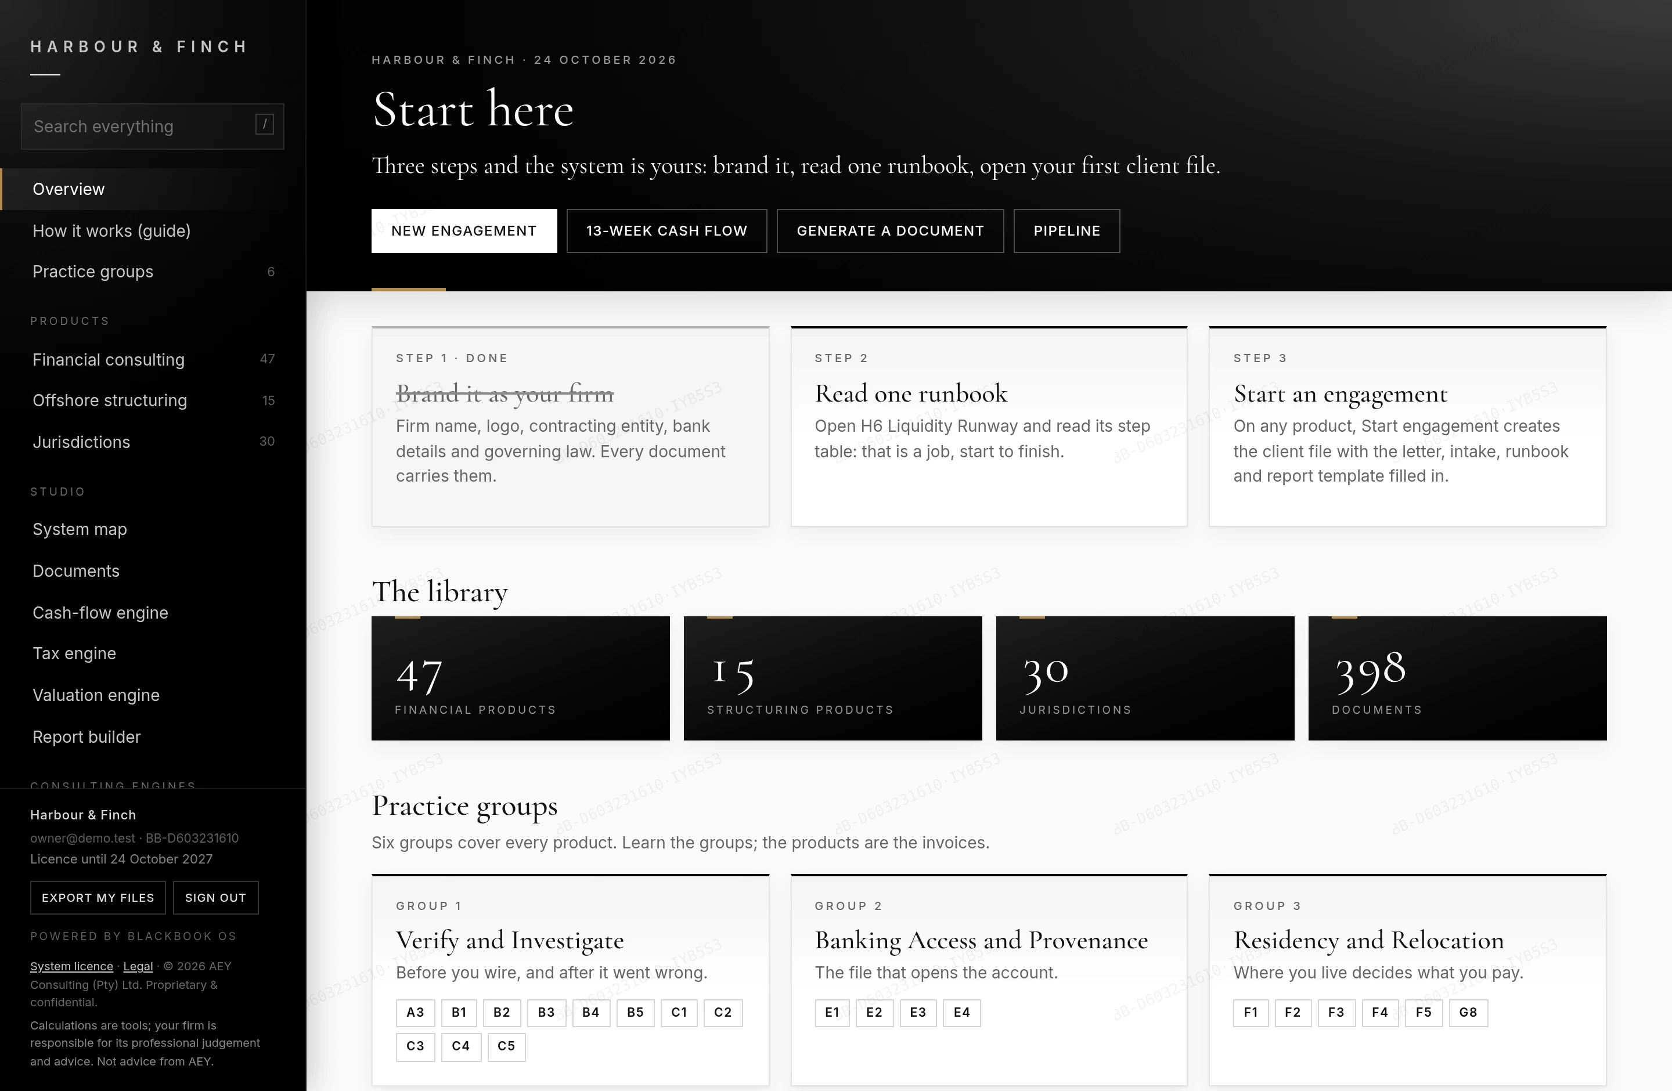Viewport: 1672px width, 1091px height.
Task: Click 'owner@demo.test · BB-D603231610' text
Action: (134, 837)
